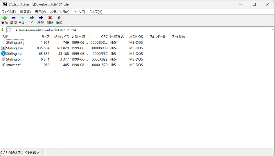
Task: Click the red X 削除 (Delete) icon
Action: click(x=50, y=18)
